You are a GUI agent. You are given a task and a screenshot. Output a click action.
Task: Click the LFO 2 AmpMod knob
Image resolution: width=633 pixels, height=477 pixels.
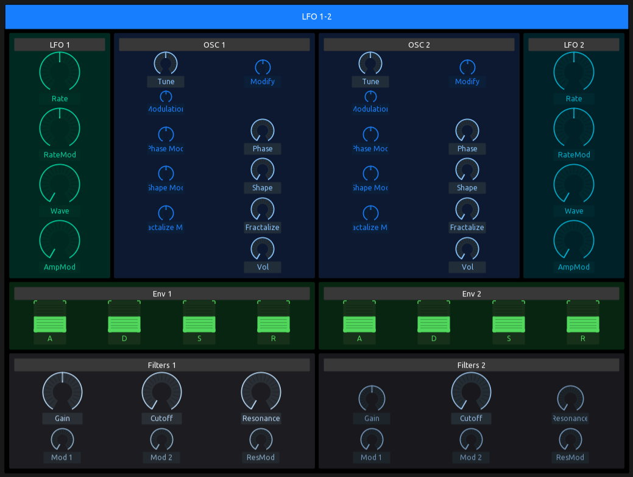click(x=574, y=241)
